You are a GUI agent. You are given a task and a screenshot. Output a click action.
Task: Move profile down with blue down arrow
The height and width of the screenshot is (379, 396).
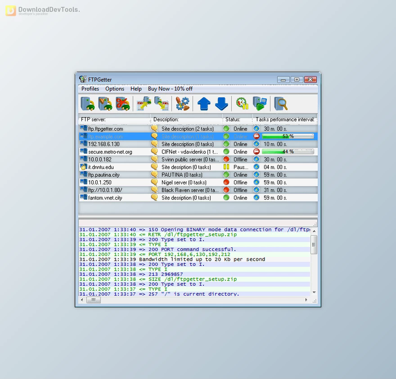221,104
